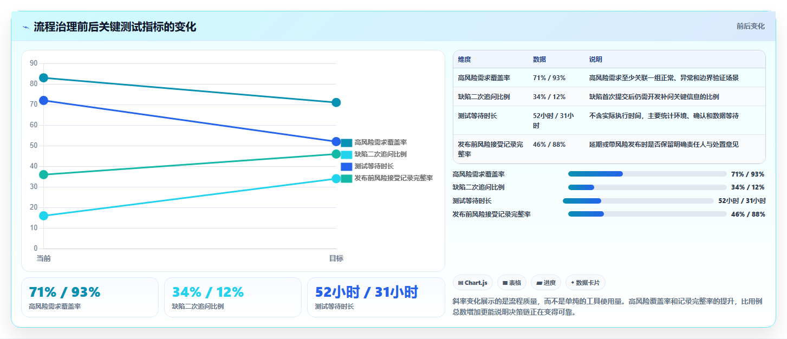Click the 高风险需求覆盖率 progress bar

(x=647, y=174)
